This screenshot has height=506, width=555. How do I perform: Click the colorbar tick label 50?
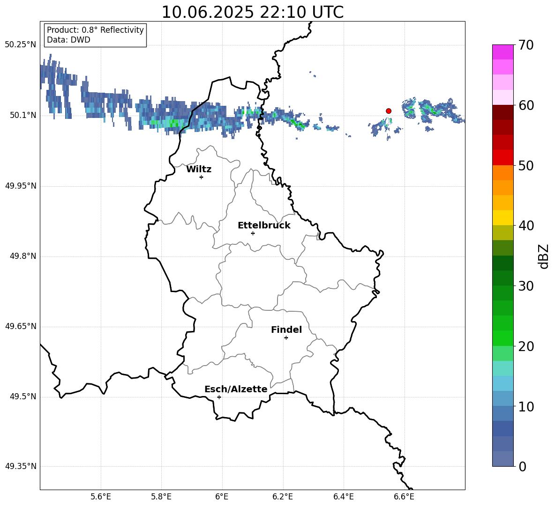tap(526, 165)
